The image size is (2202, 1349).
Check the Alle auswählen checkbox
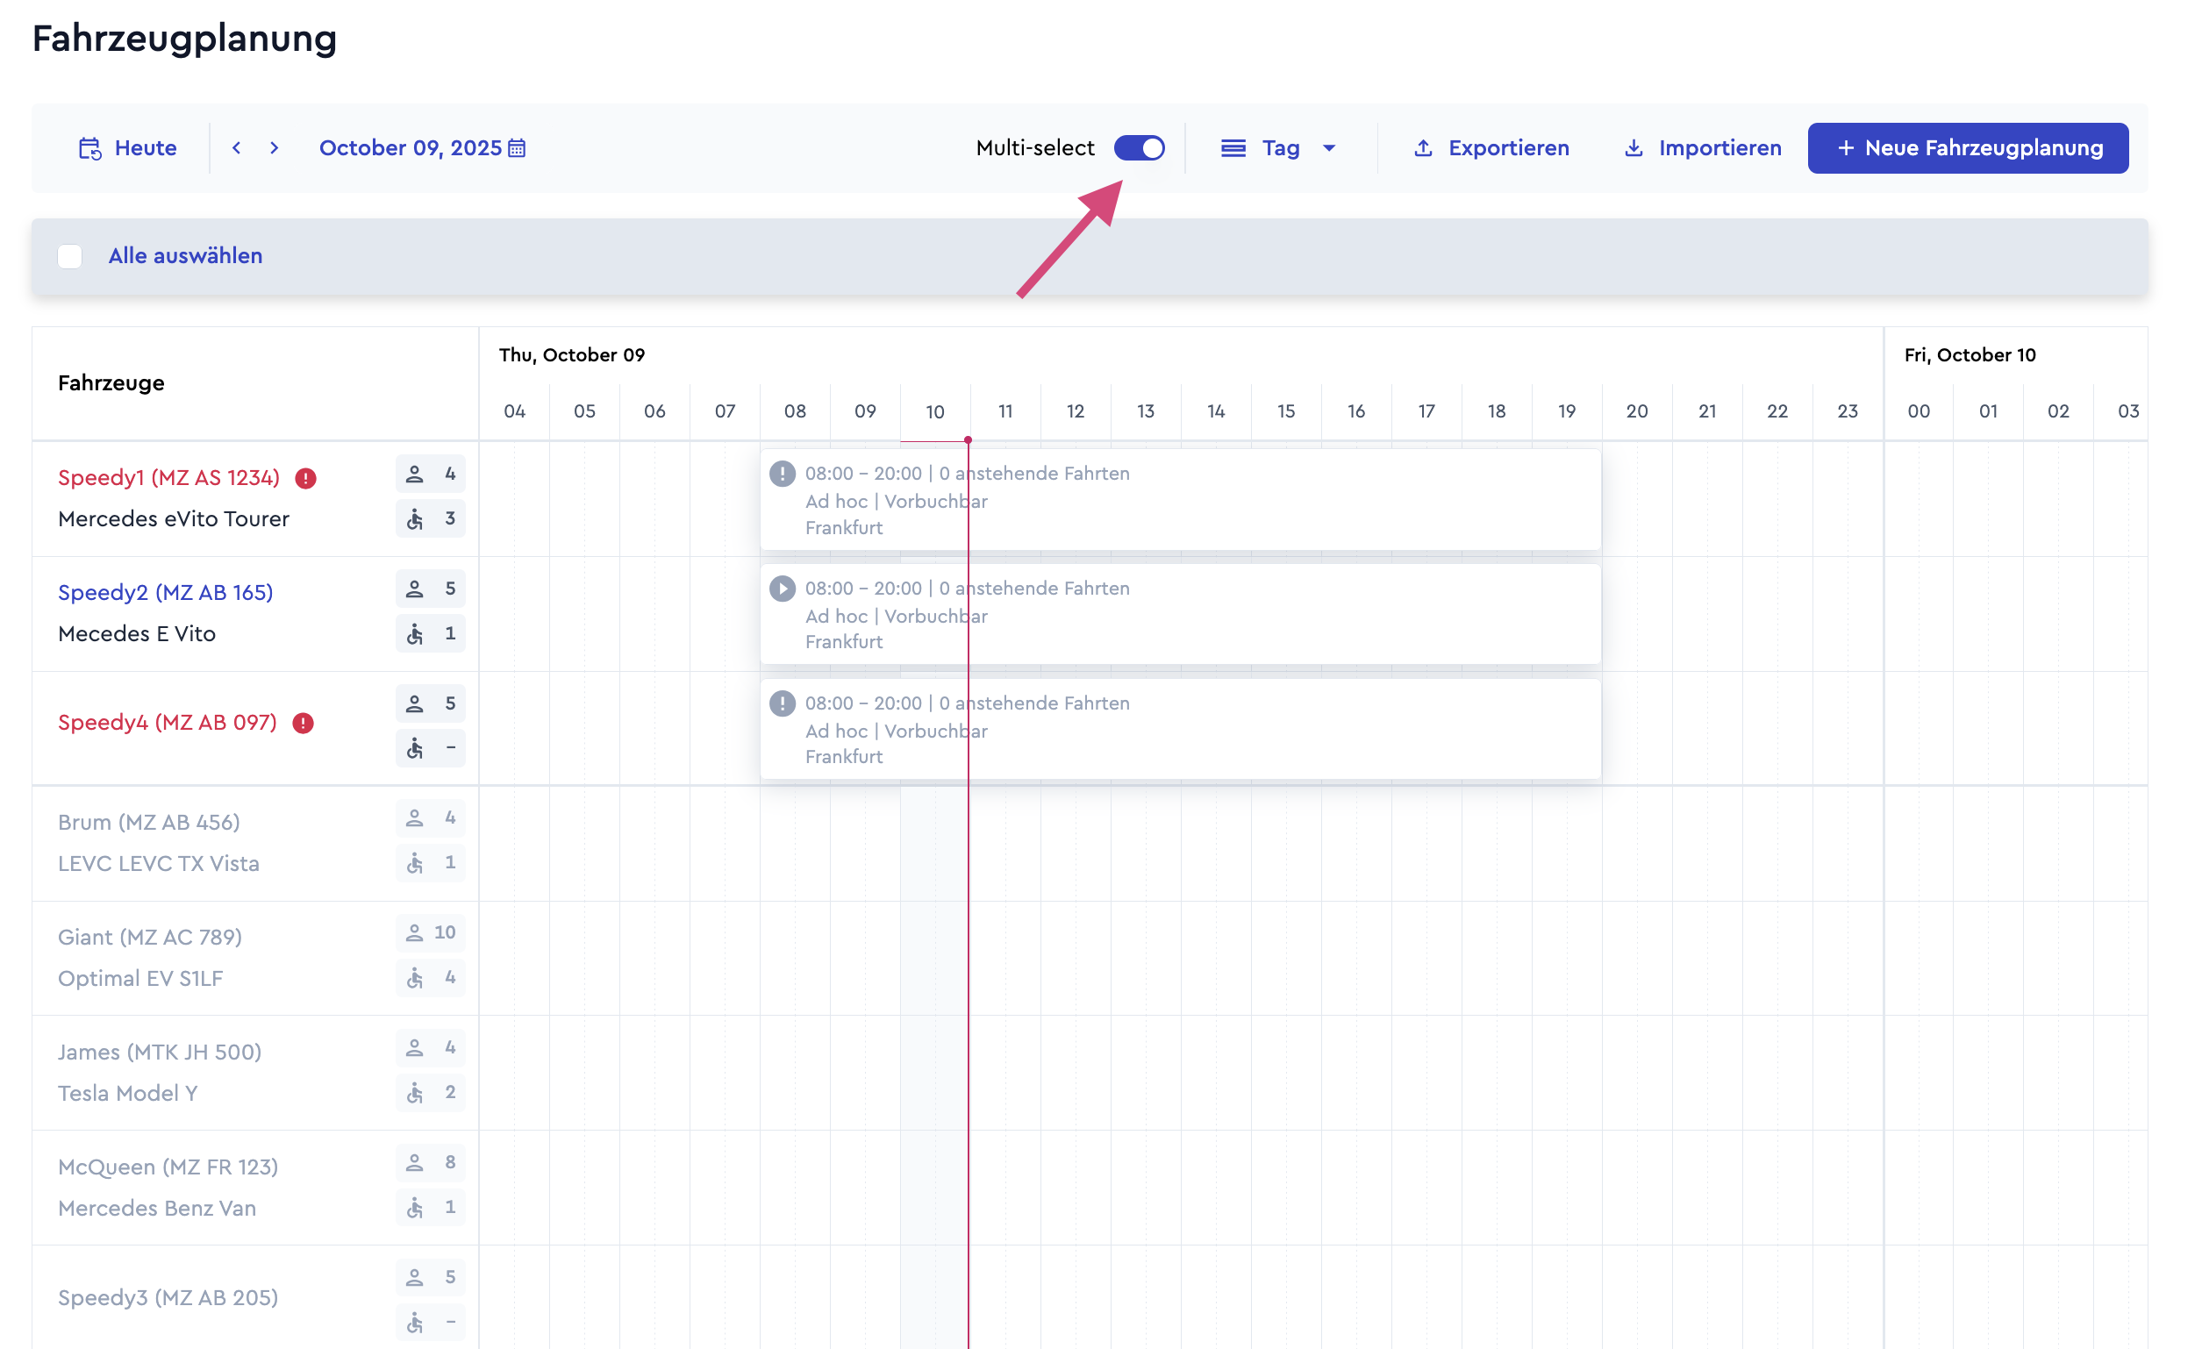click(x=69, y=256)
